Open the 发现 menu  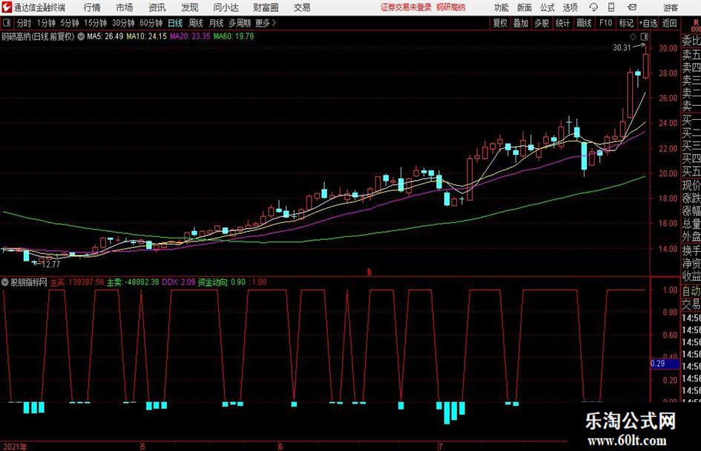point(190,7)
